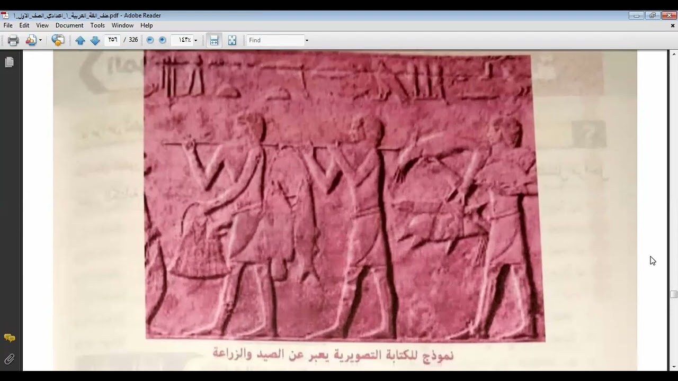Open the Pages panel in sidebar
Image resolution: width=678 pixels, height=381 pixels.
coord(9,62)
